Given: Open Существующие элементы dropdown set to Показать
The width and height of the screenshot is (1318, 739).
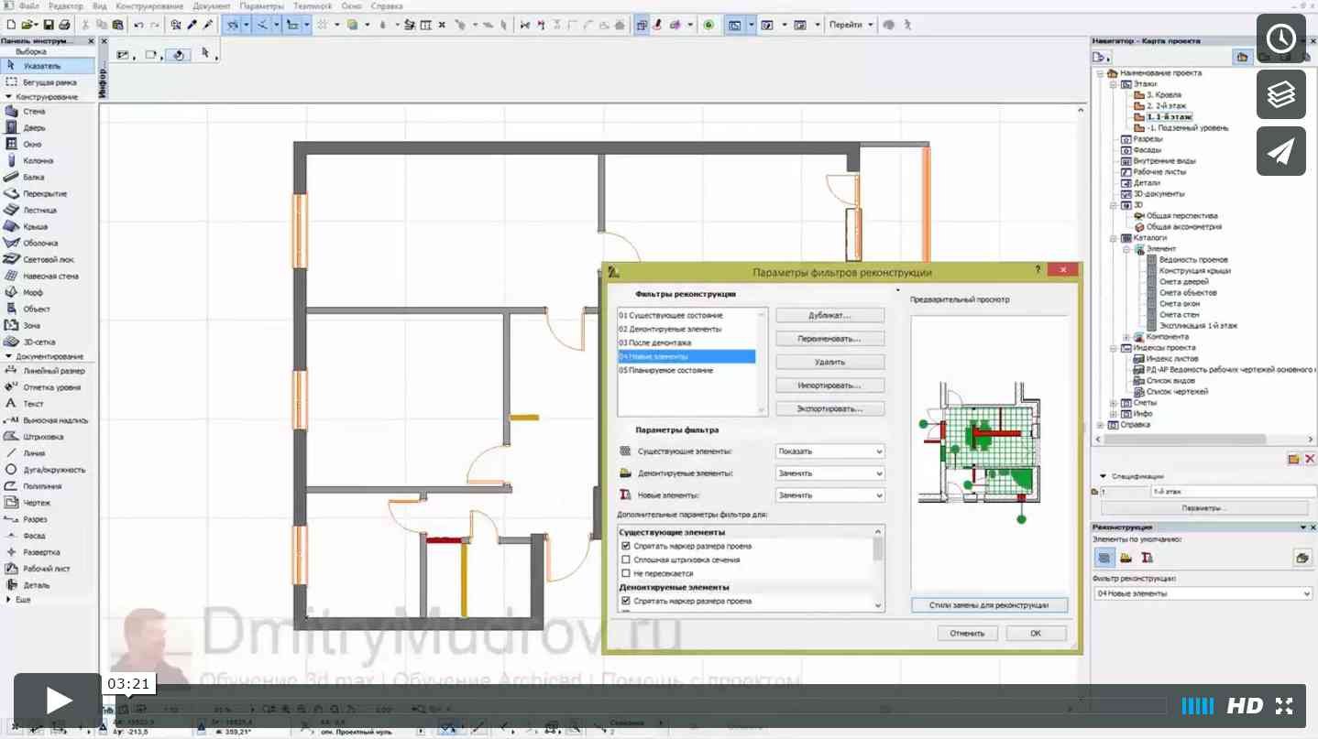Looking at the screenshot, I should (829, 451).
